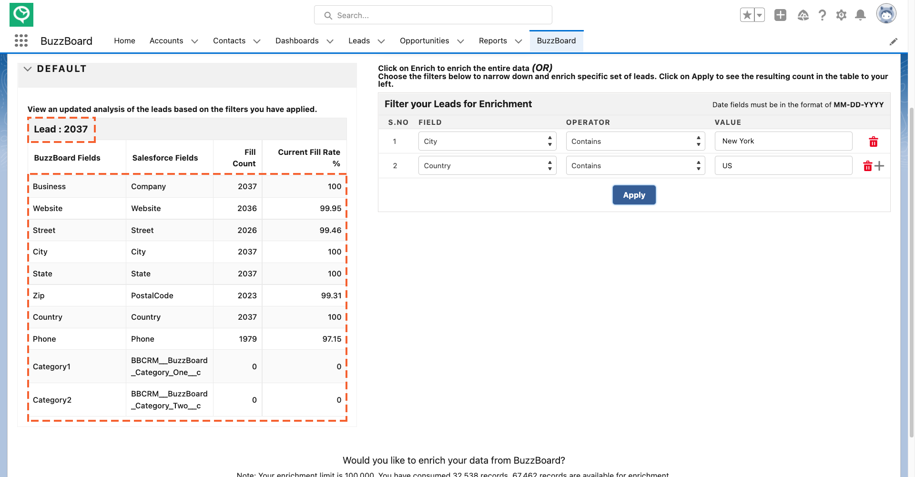Click the 'Filter your Leads for Enrichment' heading
Screen dimensions: 915x477
click(x=458, y=104)
